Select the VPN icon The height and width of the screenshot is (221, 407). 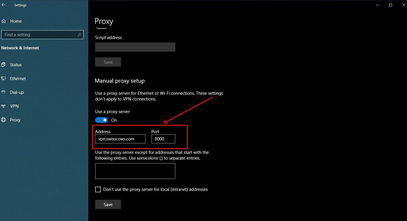click(3, 106)
